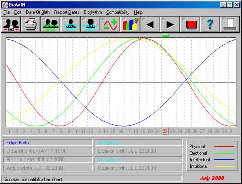Select day 22 on the chart axis
The height and width of the screenshot is (184, 242).
tap(165, 131)
